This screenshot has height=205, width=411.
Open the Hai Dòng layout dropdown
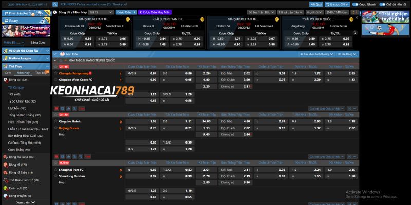(x=346, y=54)
